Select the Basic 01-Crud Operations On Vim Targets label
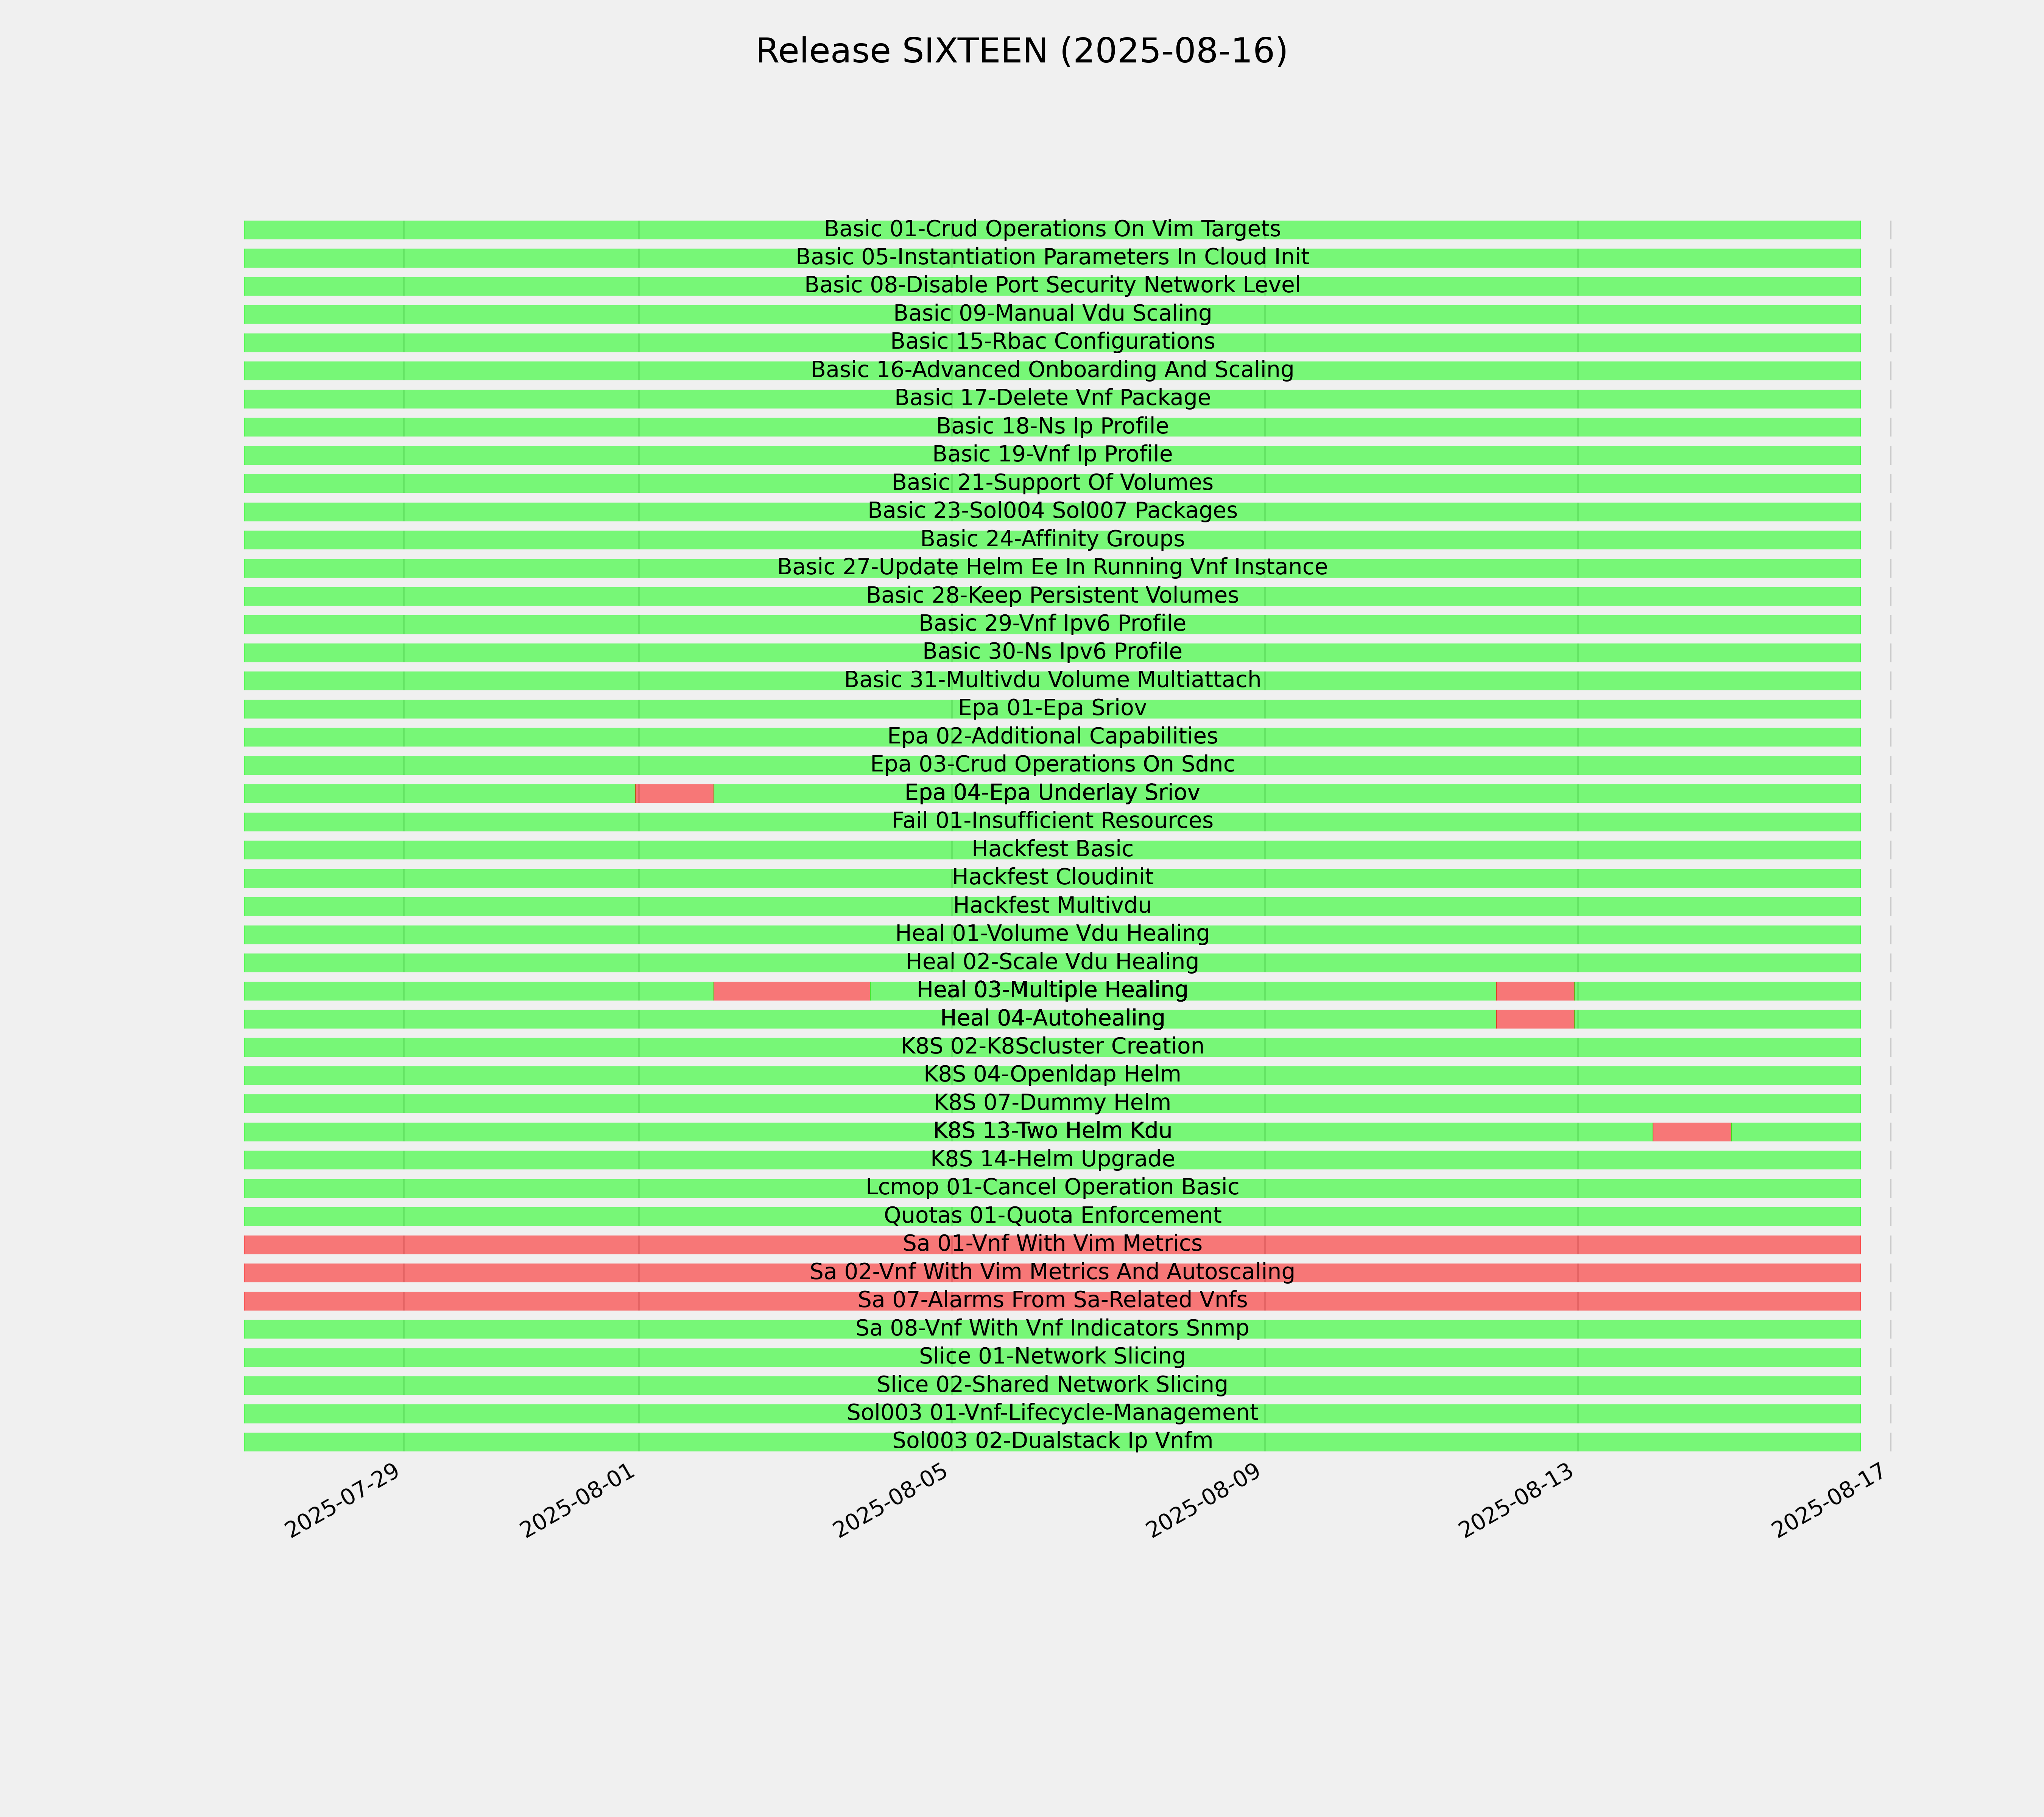2044x1817 pixels. [1052, 229]
